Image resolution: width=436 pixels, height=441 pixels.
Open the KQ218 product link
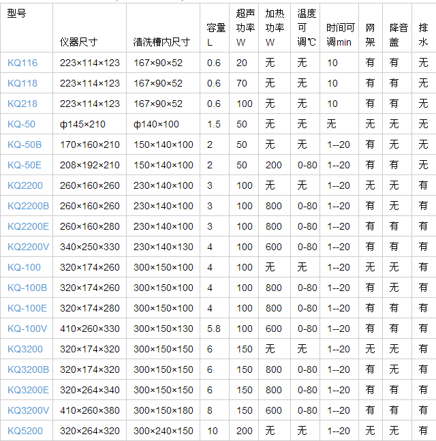(x=22, y=104)
